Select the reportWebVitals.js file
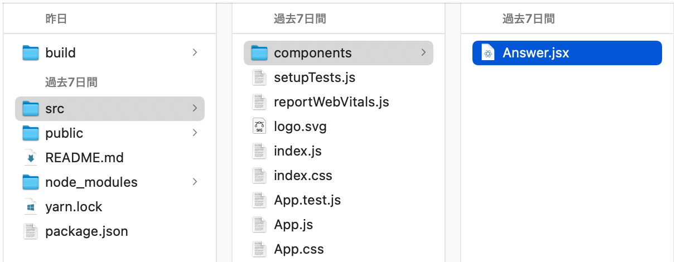This screenshot has height=262, width=676. (x=339, y=102)
